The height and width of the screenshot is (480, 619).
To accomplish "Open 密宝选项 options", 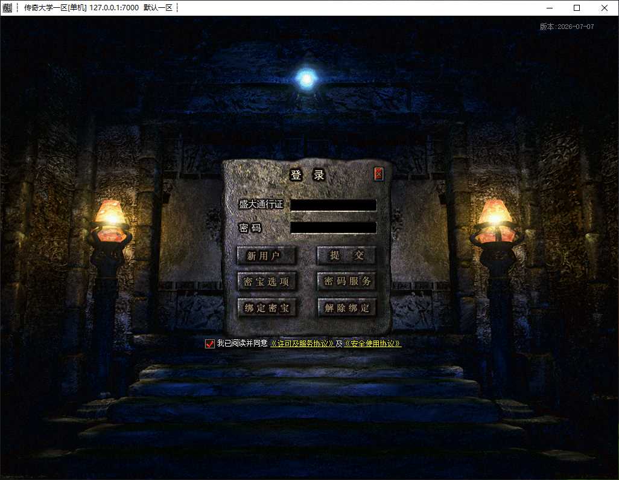I will 267,281.
